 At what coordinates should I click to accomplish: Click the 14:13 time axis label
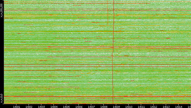tap(166, 107)
